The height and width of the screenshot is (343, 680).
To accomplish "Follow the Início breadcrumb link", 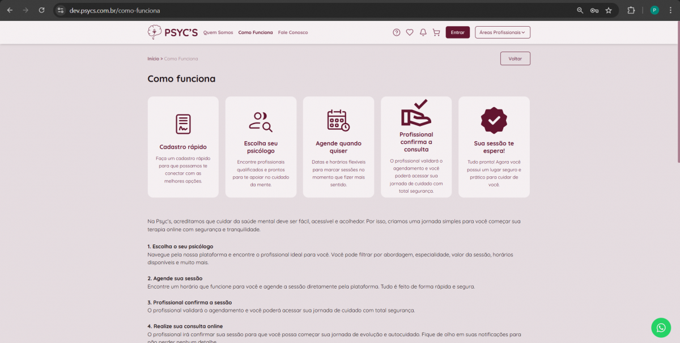I will (x=153, y=58).
